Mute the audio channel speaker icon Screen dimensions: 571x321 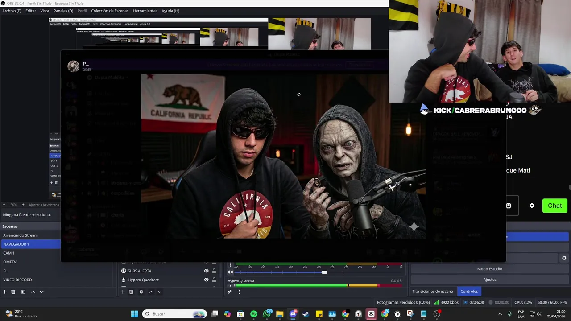click(231, 272)
